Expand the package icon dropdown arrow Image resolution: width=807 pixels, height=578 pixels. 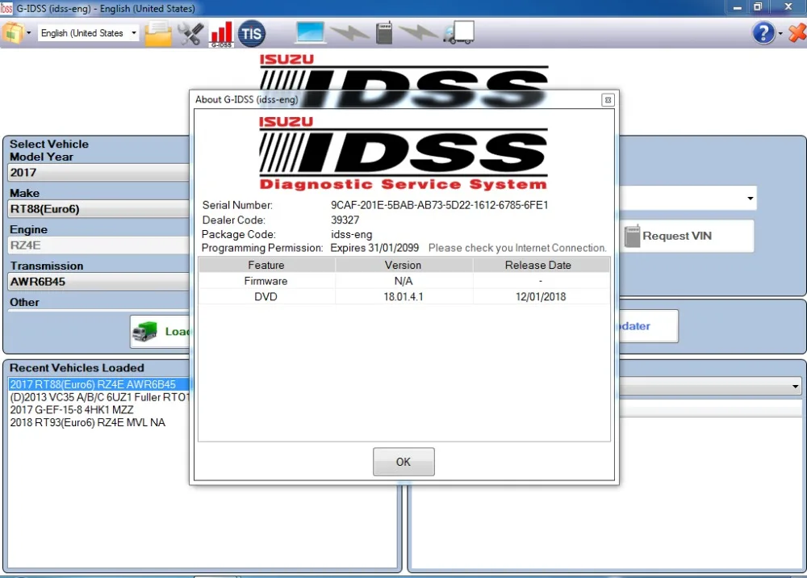(29, 33)
